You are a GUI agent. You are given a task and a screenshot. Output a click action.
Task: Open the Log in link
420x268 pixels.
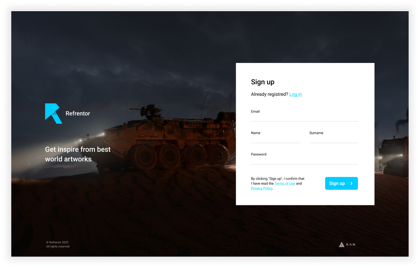pyautogui.click(x=295, y=94)
